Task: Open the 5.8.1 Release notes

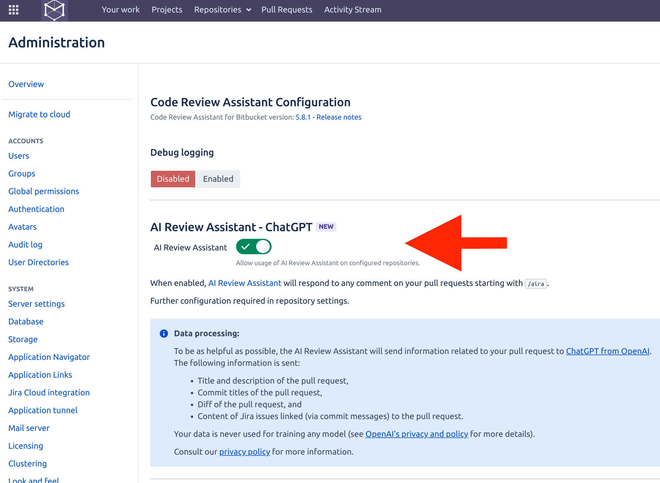Action: (x=328, y=117)
